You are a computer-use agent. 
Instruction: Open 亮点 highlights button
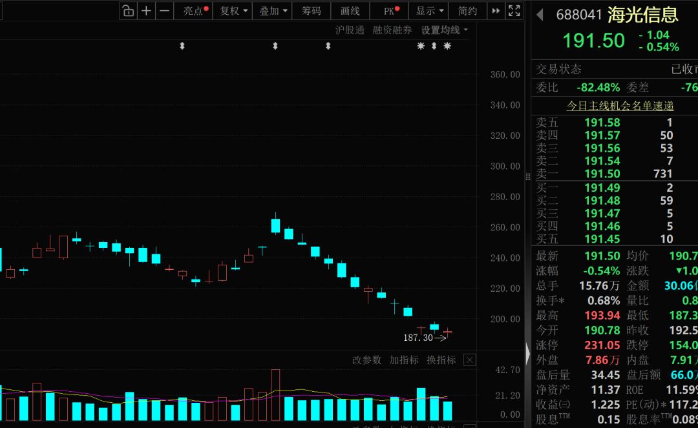click(x=193, y=11)
